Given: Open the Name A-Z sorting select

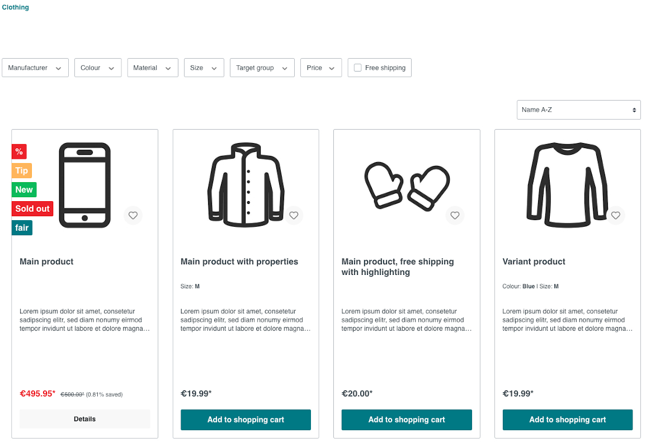Looking at the screenshot, I should coord(578,110).
